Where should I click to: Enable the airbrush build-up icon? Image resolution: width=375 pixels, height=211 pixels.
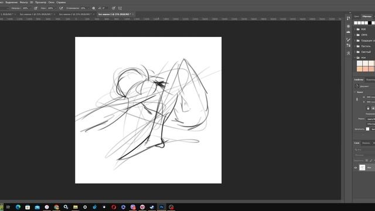(61, 8)
